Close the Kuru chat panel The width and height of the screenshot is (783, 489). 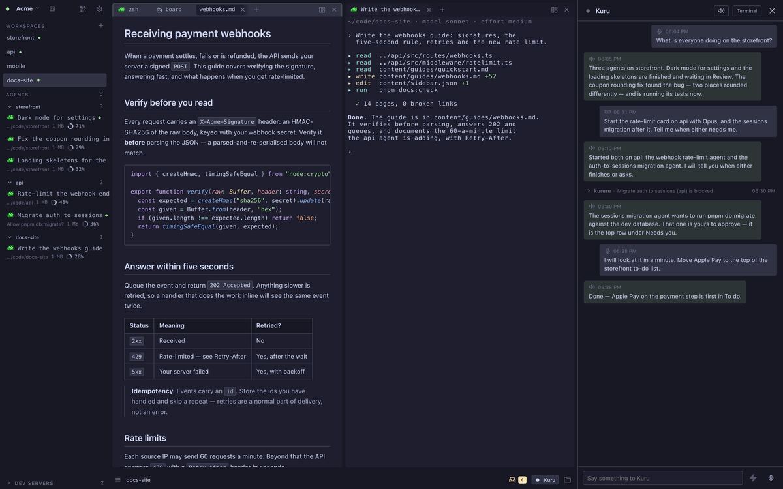point(771,10)
